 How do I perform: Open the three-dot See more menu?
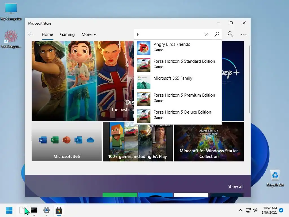click(x=244, y=34)
